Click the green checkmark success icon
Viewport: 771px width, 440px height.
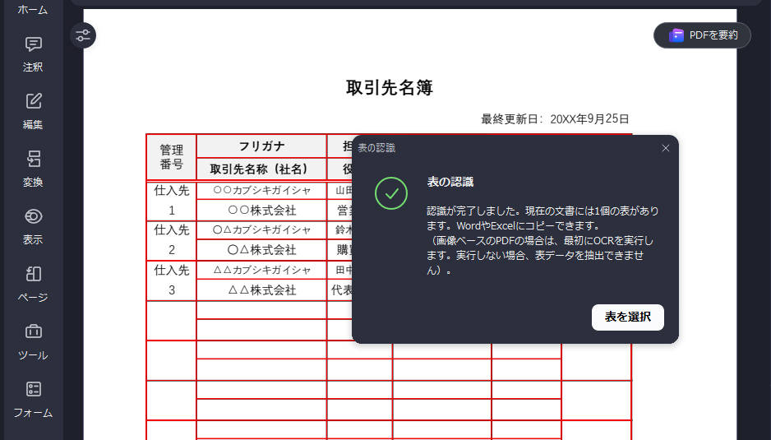click(x=391, y=193)
